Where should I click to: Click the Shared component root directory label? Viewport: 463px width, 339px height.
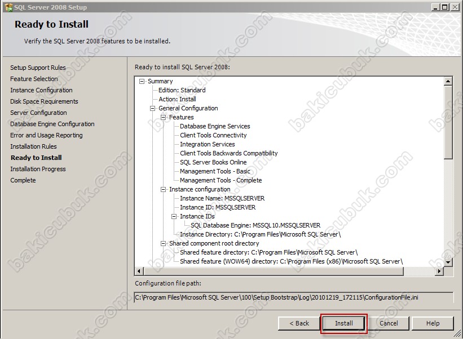coord(214,243)
